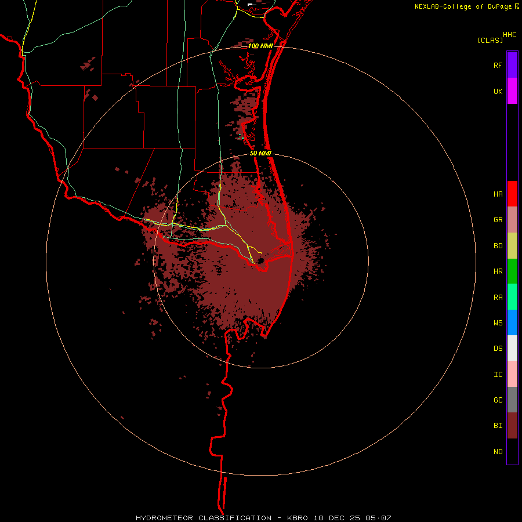Click the KBRO station identifier
Screen dimensions: 522x522
coord(298,518)
